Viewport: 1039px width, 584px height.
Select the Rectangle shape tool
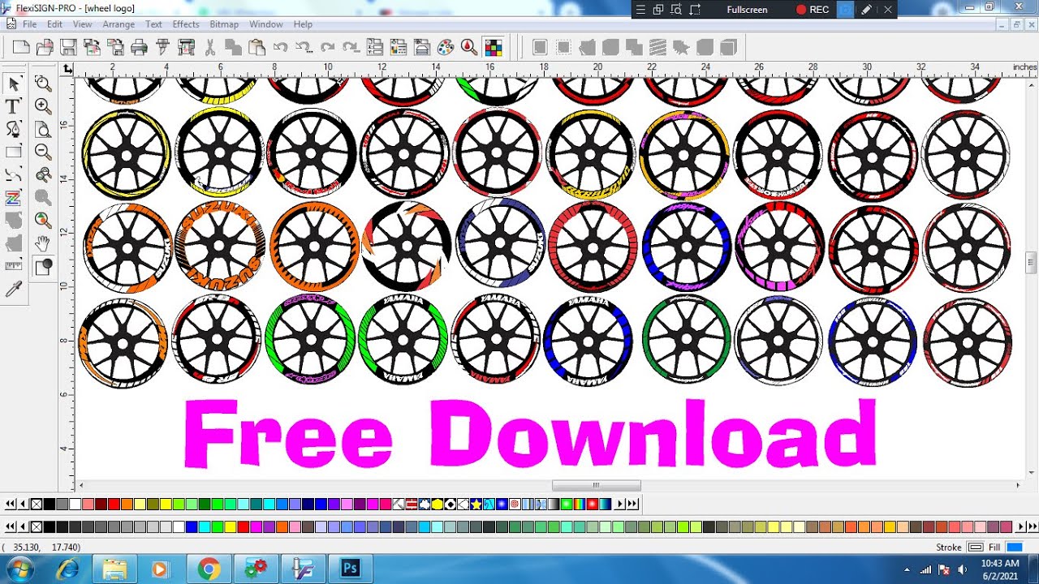tap(14, 152)
